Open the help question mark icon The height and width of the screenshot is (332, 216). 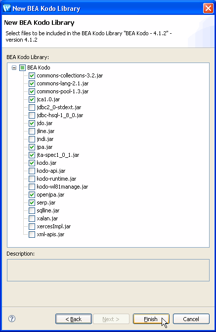(x=12, y=319)
